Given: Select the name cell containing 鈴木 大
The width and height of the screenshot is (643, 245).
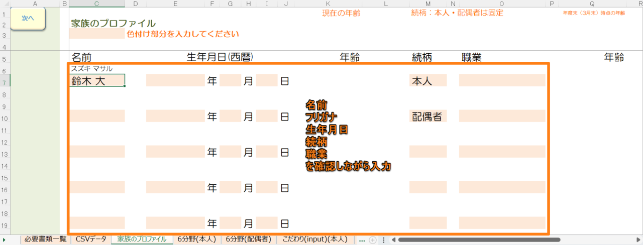Looking at the screenshot, I should pyautogui.click(x=97, y=80).
